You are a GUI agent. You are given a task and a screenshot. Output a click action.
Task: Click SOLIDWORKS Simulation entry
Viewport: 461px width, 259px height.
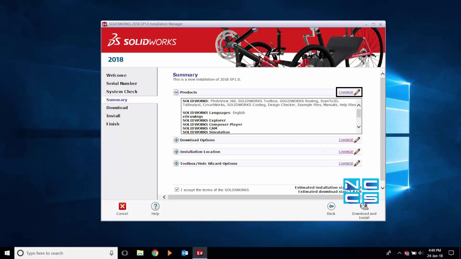206,132
